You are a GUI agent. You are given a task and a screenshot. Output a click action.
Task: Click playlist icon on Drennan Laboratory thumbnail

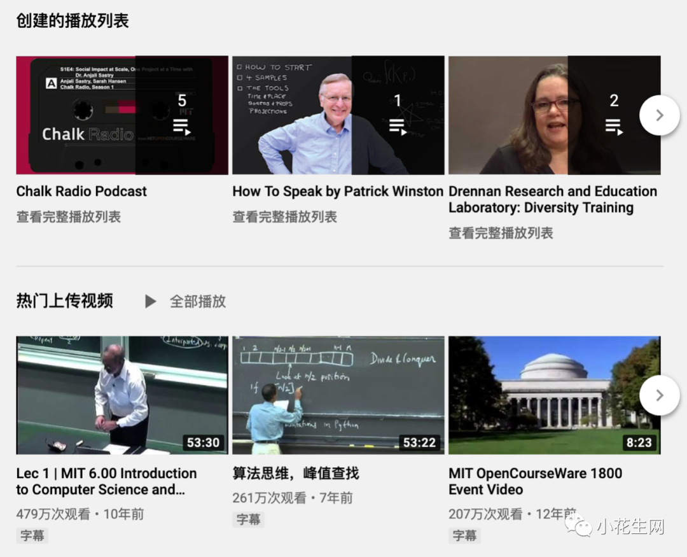[614, 127]
